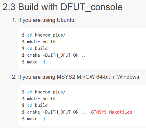This screenshot has height=128, width=146.
Task: Click the red "MSYS Makefiles" string
Action: [x=114, y=112]
